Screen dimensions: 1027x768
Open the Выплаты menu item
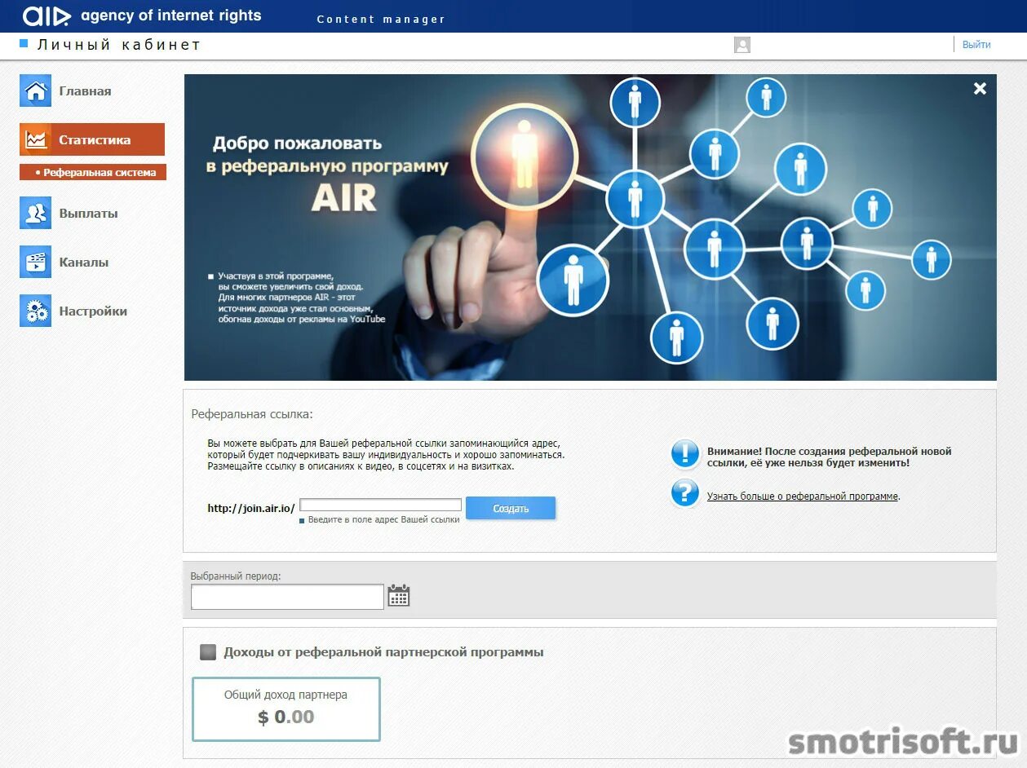(x=88, y=214)
